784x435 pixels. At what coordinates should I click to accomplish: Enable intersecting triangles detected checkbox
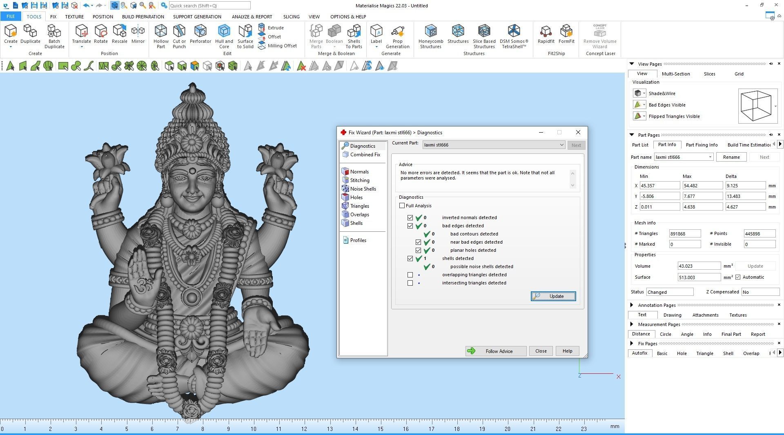pyautogui.click(x=410, y=283)
